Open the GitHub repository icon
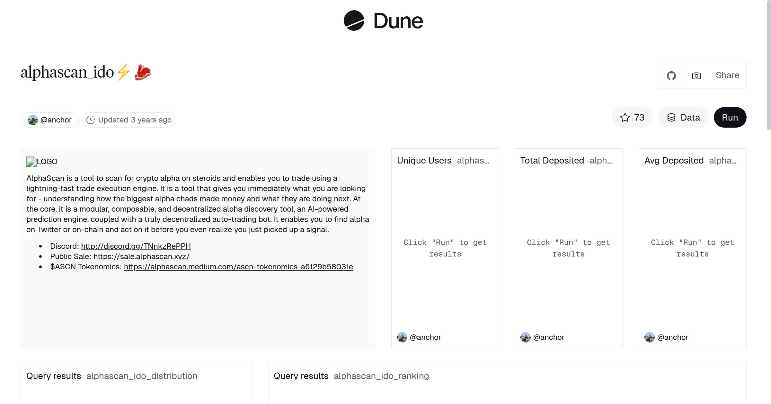This screenshot has height=404, width=771. click(x=671, y=75)
